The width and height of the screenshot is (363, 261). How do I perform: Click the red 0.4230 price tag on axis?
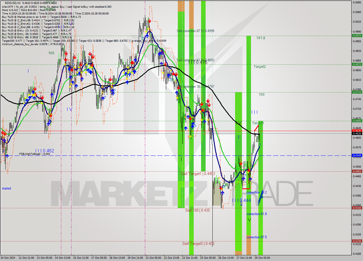tap(356, 241)
